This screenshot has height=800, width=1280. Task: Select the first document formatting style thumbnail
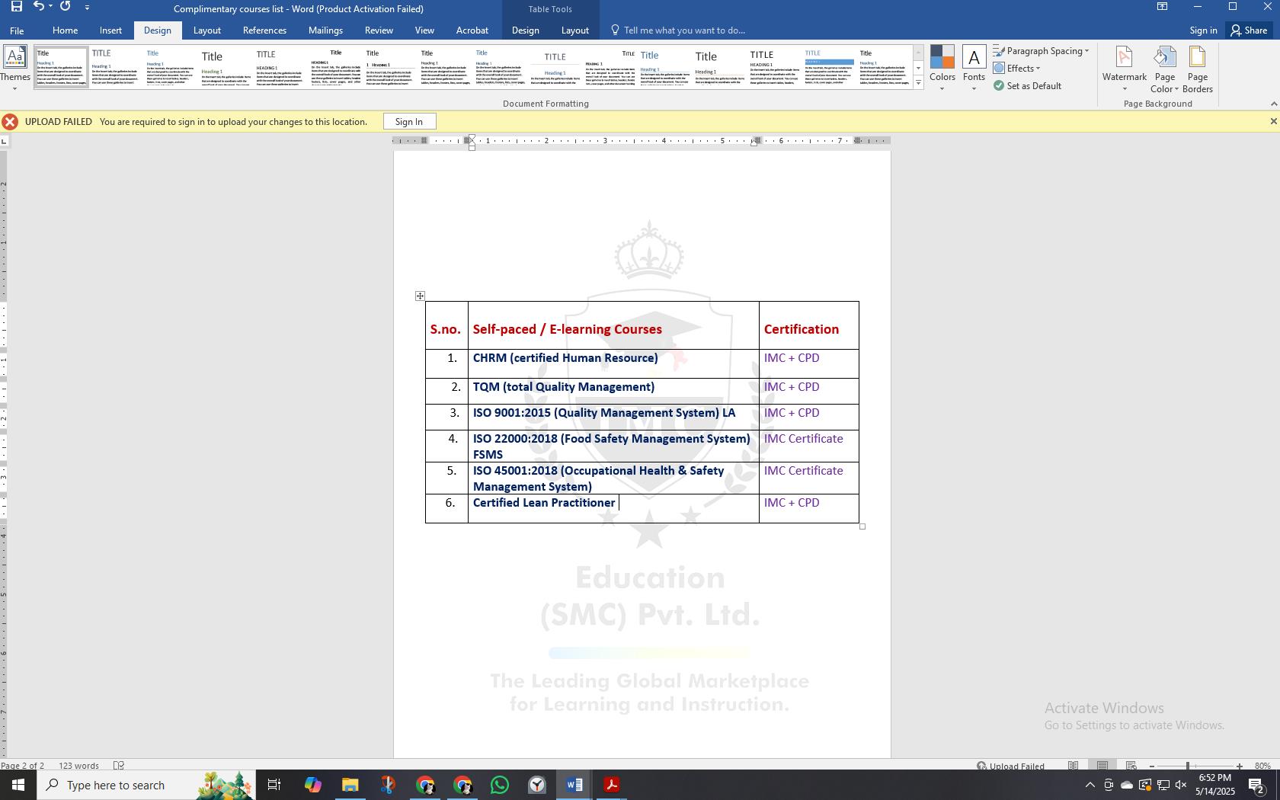(x=61, y=67)
